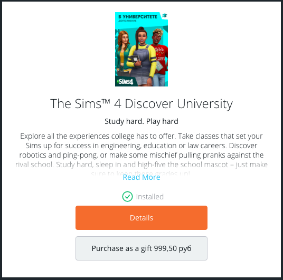The image size is (283, 280).
Task: Click The Sims 4 Discover University heading
Action: coord(141,104)
